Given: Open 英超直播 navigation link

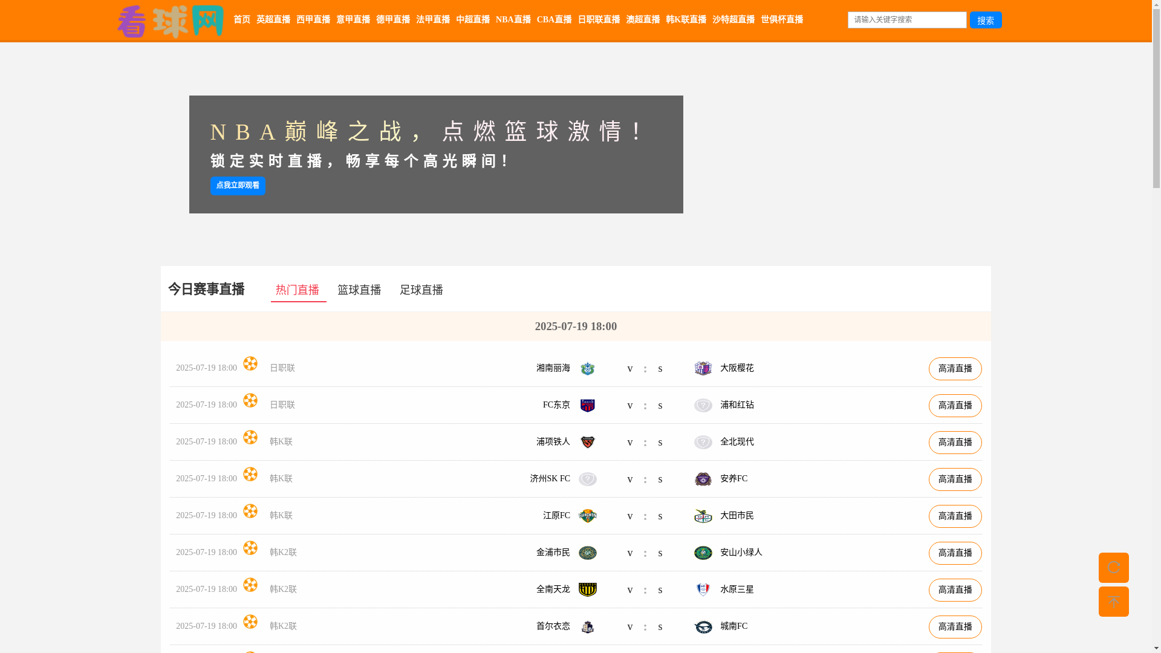Looking at the screenshot, I should coord(273,20).
